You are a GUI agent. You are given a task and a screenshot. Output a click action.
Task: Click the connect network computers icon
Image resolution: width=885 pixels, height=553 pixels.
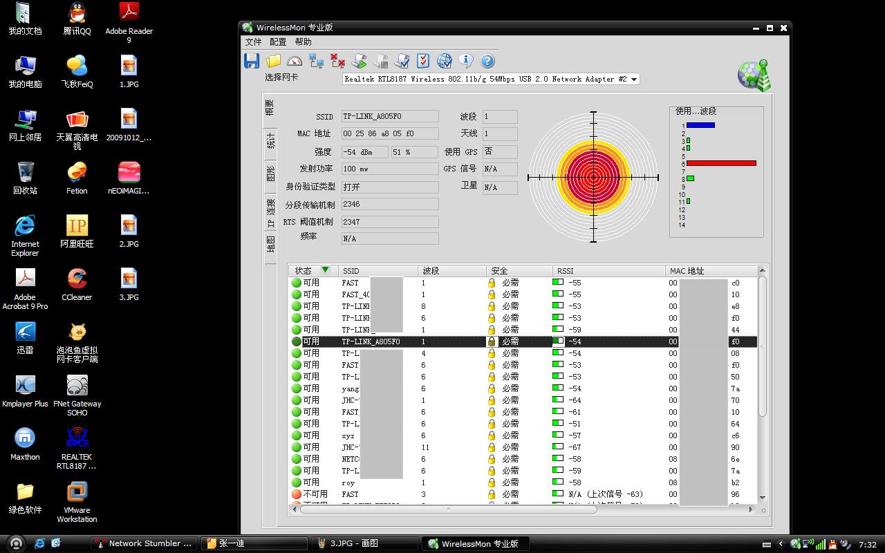point(317,61)
